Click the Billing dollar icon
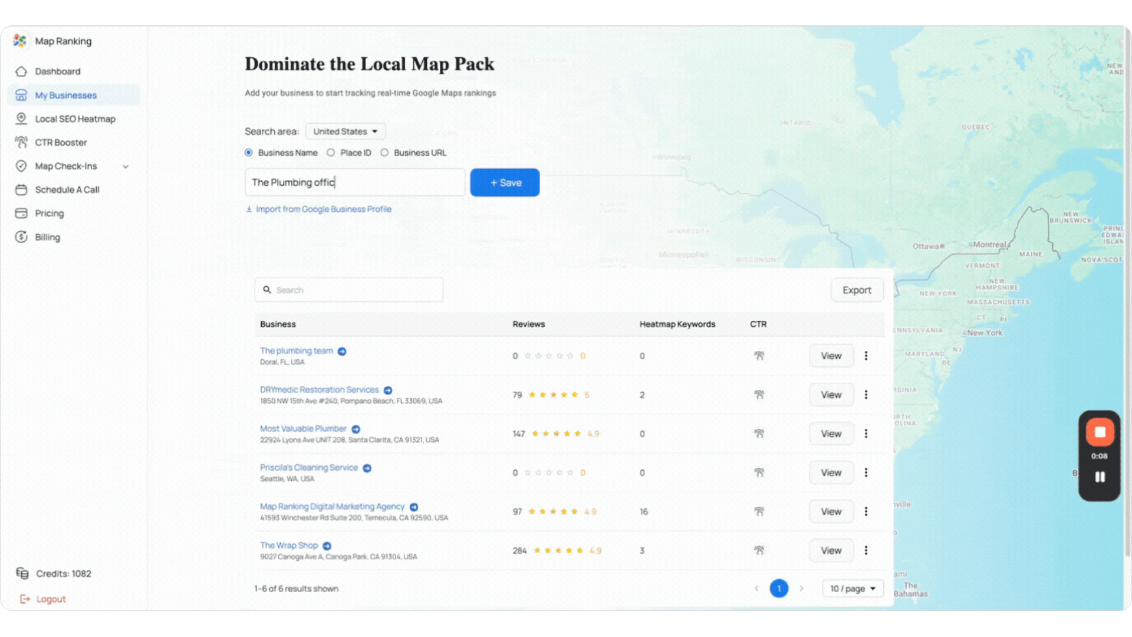 (21, 237)
